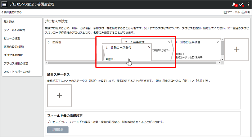Open the hamburger menu icon
The height and width of the screenshot is (137, 252).
point(4,4)
